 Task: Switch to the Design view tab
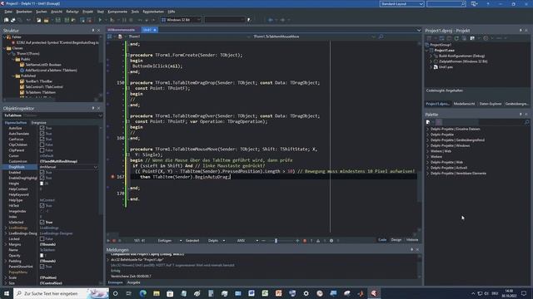click(396, 240)
